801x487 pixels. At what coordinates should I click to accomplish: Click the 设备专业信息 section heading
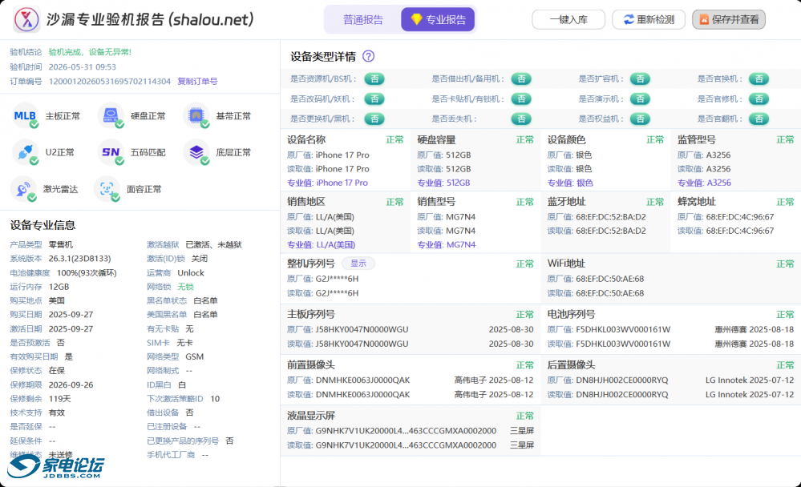coord(43,225)
